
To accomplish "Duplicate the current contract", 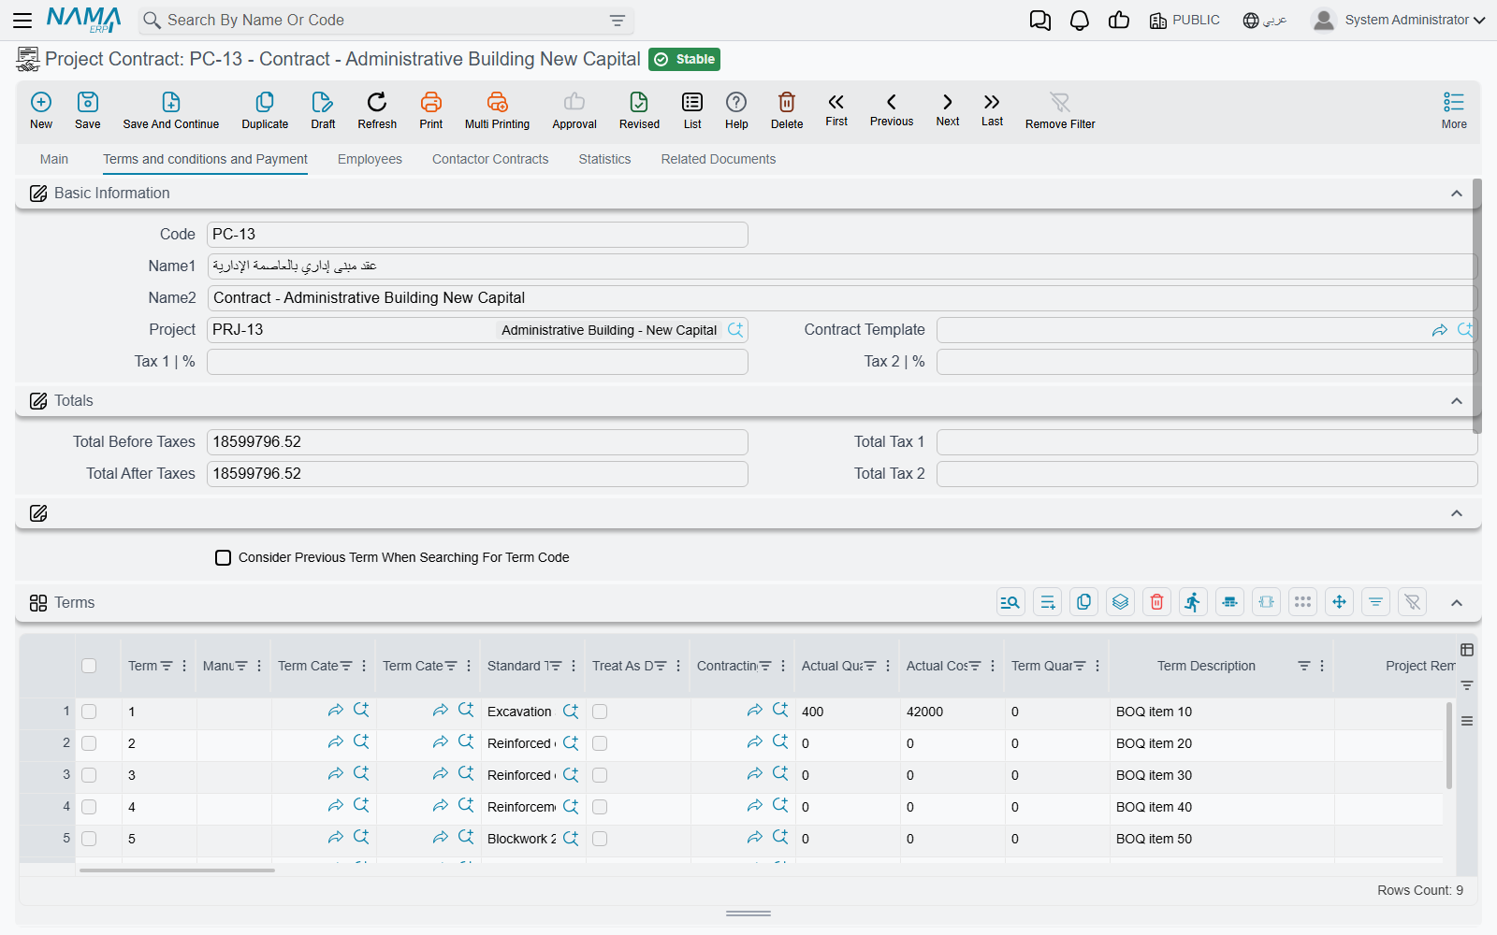I will click(x=265, y=102).
